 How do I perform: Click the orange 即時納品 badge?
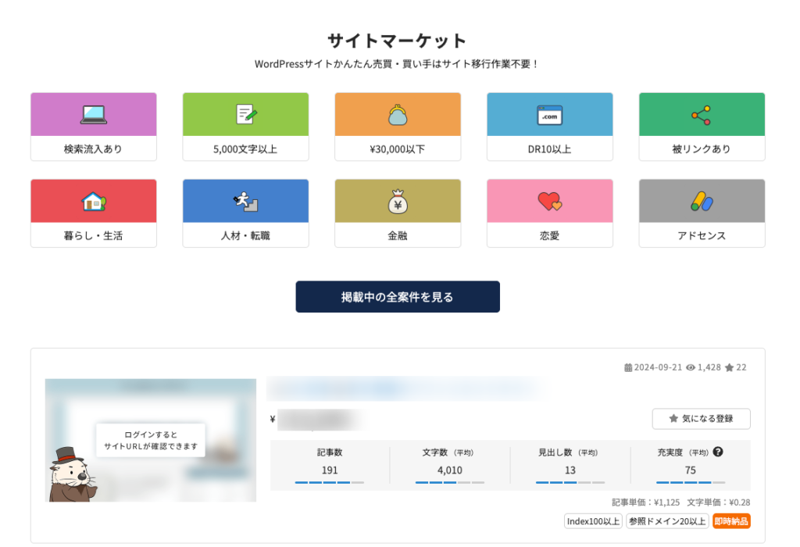point(731,521)
